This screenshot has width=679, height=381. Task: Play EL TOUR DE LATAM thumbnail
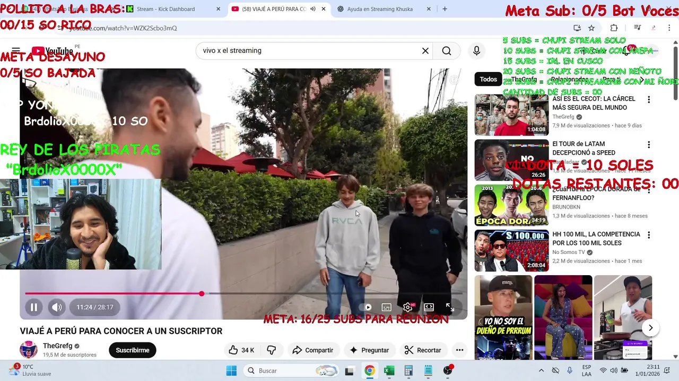pyautogui.click(x=511, y=160)
